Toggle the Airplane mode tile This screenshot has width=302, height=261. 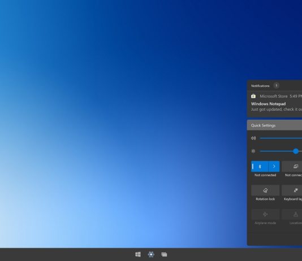click(x=265, y=214)
